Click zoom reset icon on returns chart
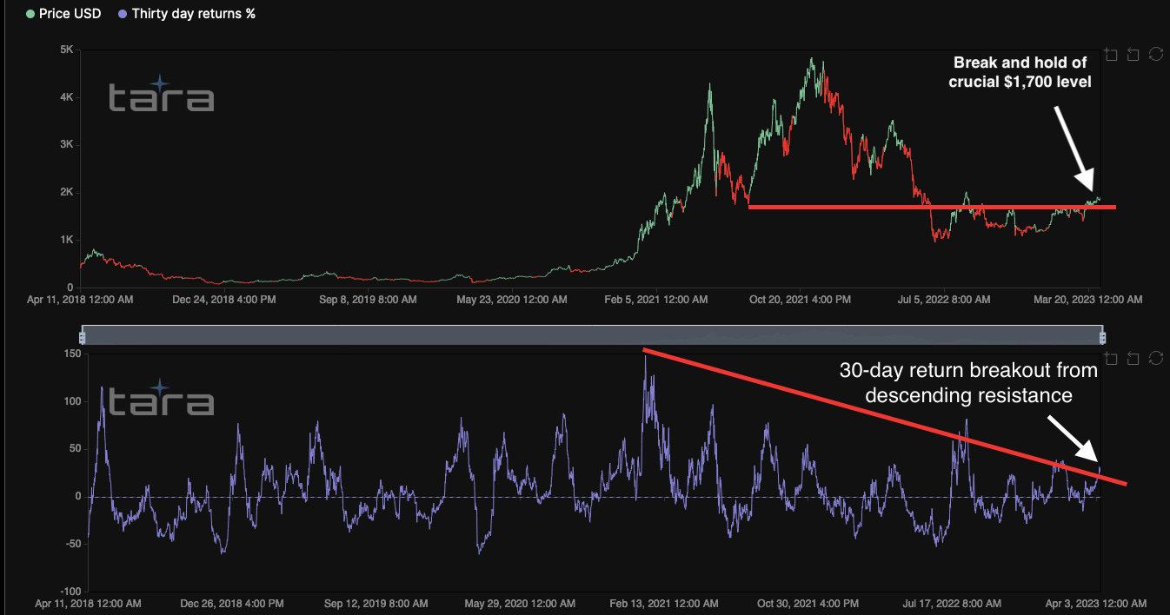 click(x=1133, y=358)
